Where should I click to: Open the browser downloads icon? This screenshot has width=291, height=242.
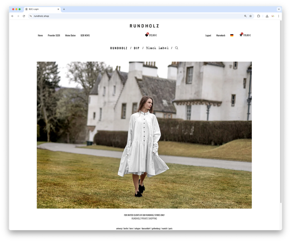(266, 16)
